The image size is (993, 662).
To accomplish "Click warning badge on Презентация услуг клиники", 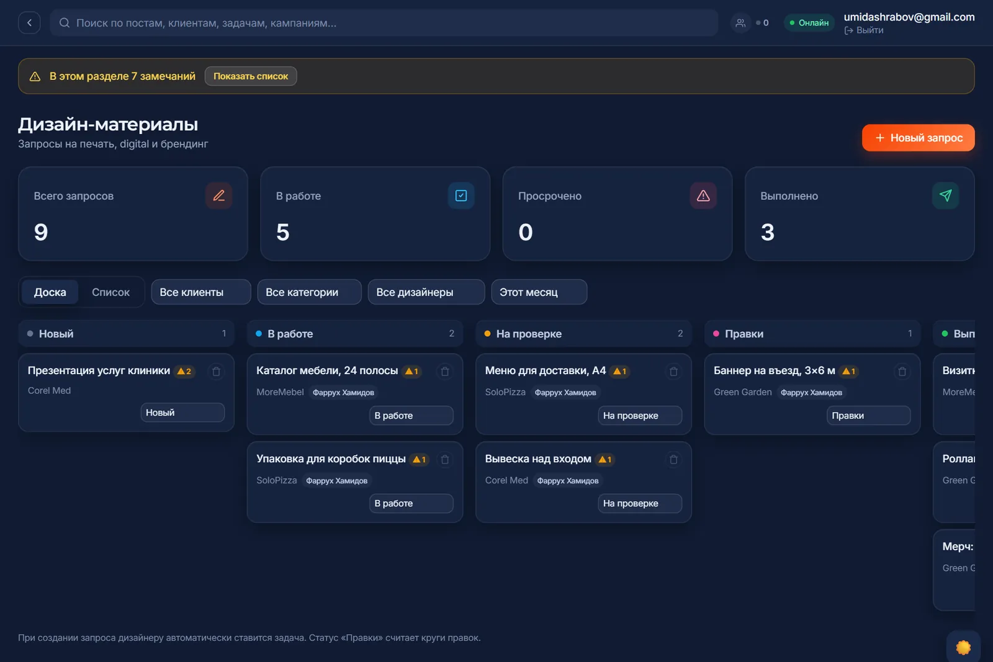I will pyautogui.click(x=184, y=371).
